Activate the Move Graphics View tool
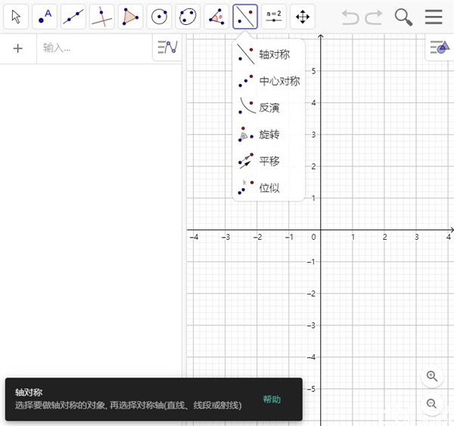This screenshot has height=426, width=454. (x=302, y=16)
